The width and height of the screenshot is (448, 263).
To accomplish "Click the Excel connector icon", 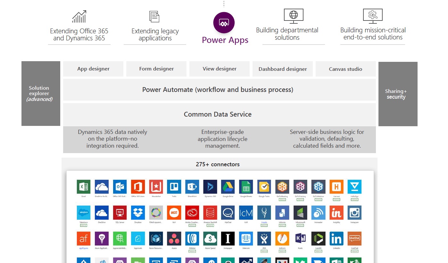I will point(84,186).
